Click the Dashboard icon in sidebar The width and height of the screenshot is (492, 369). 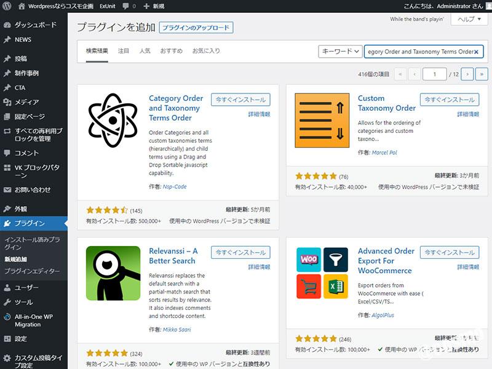[x=7, y=25]
